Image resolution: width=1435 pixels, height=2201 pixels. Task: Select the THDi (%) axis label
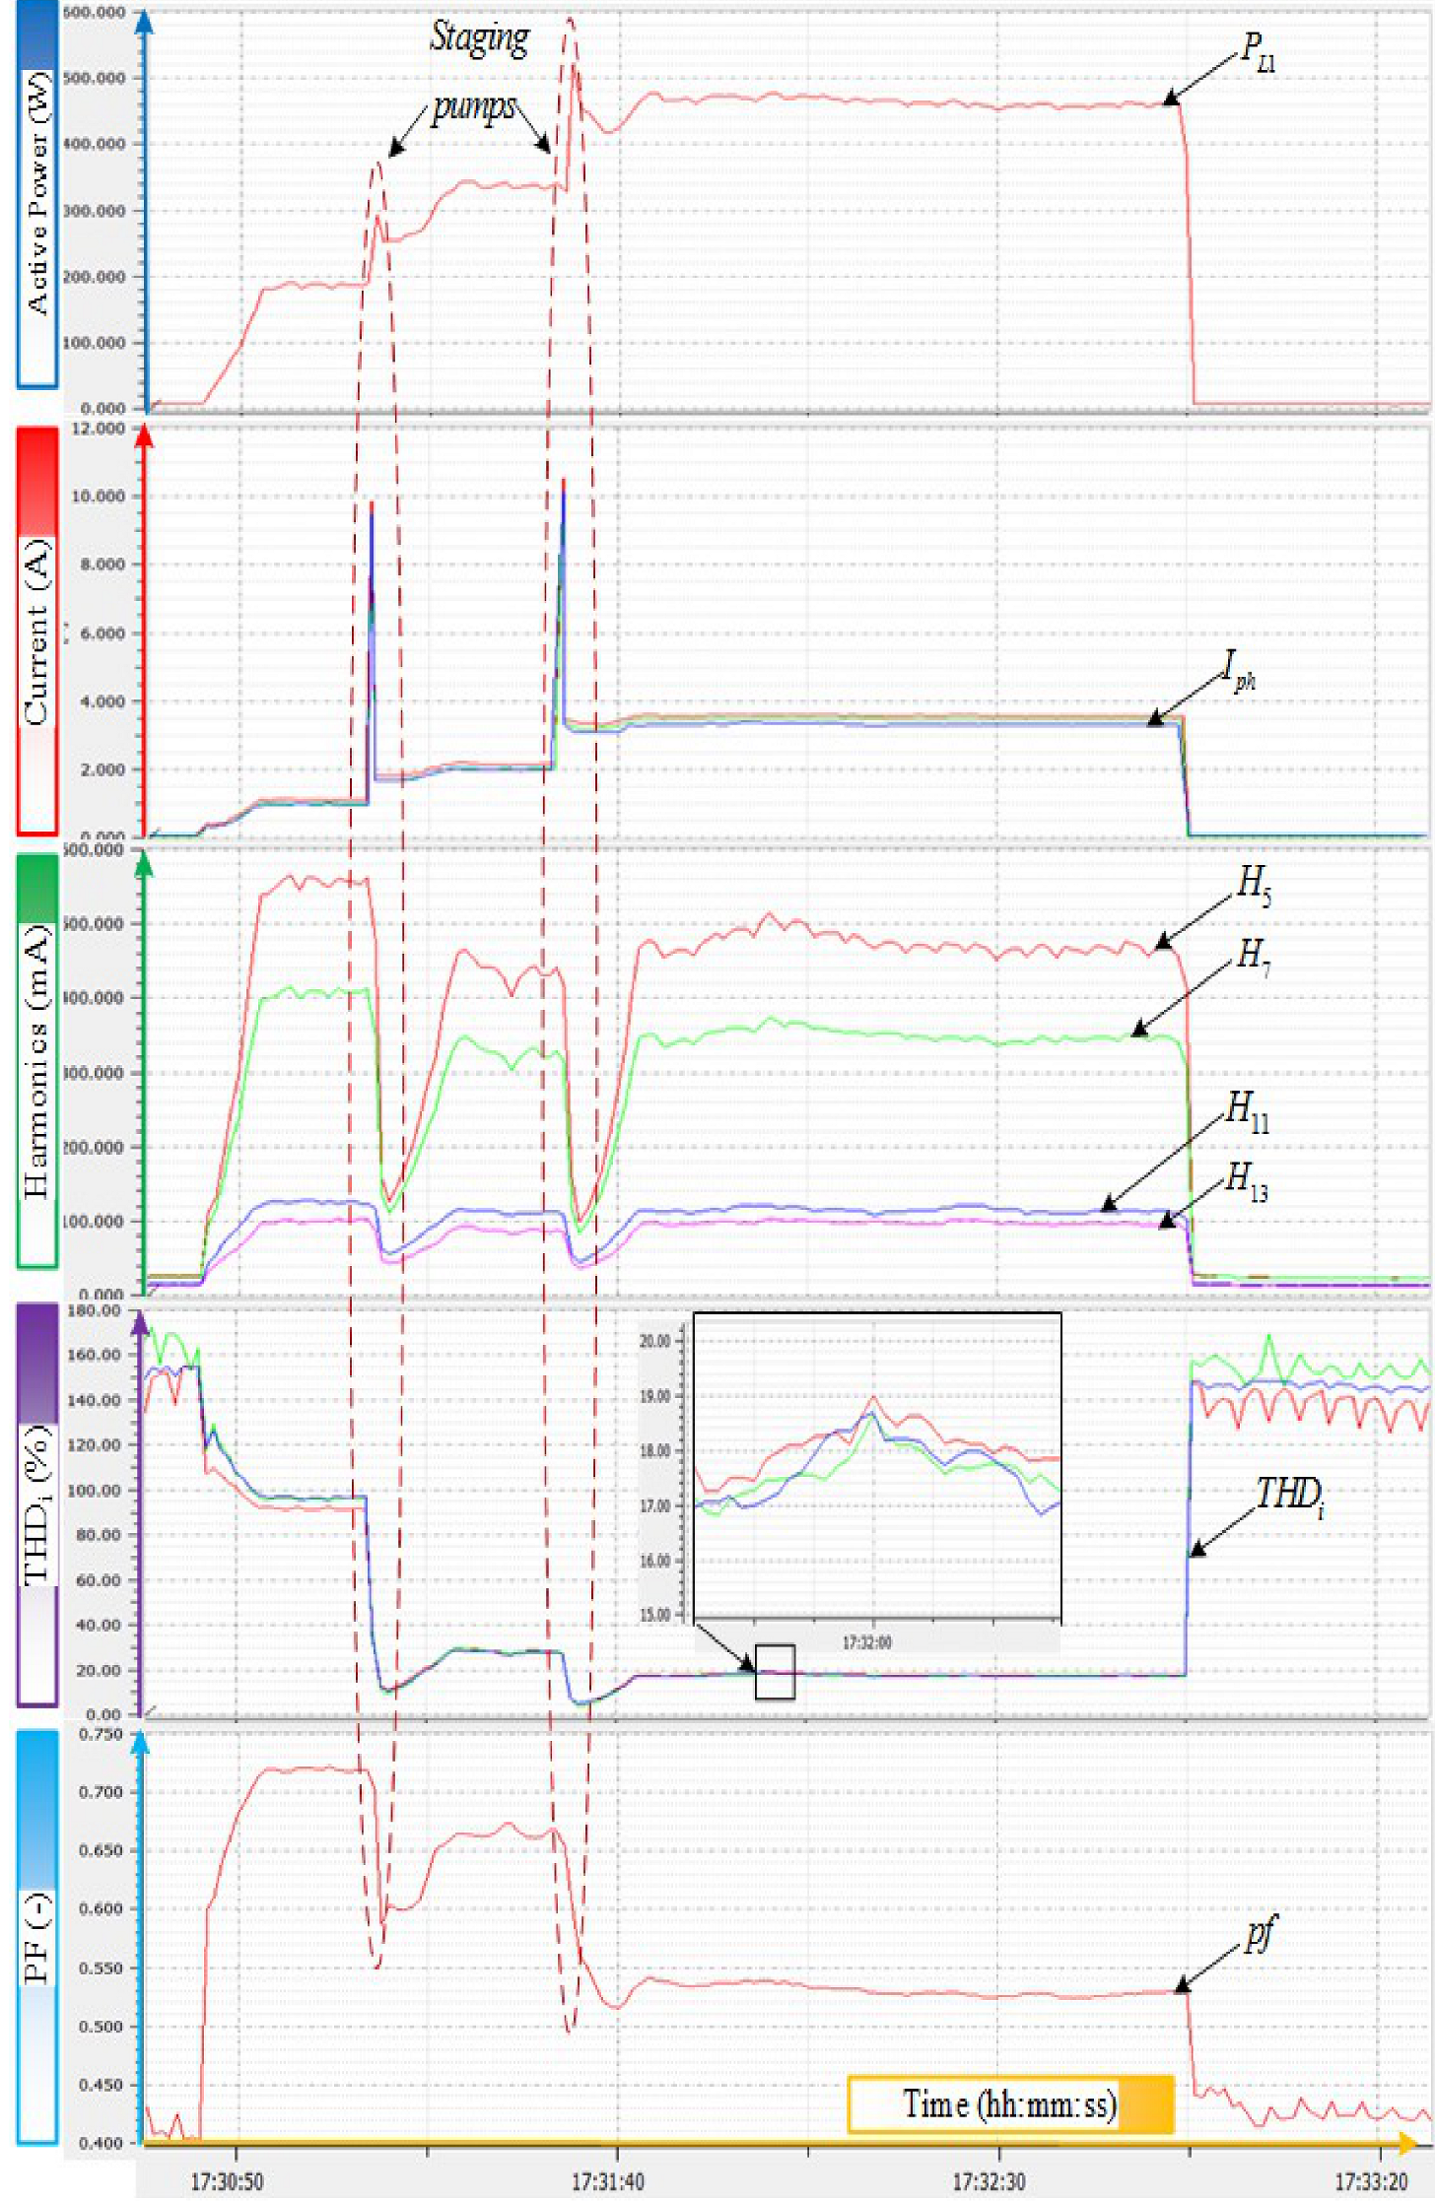click(x=36, y=1505)
